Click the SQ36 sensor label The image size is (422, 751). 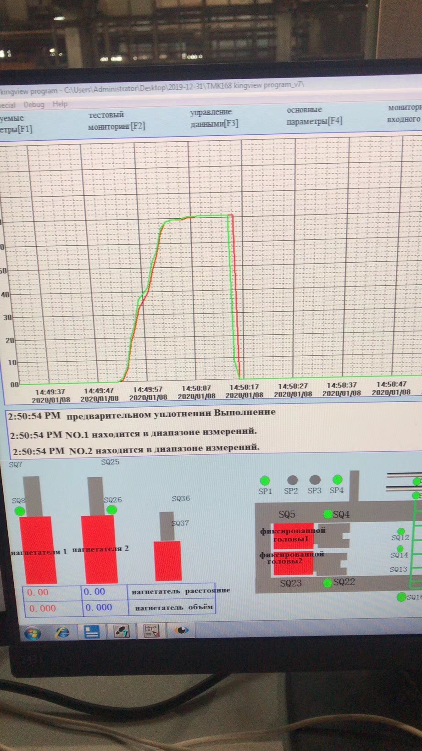(x=181, y=498)
